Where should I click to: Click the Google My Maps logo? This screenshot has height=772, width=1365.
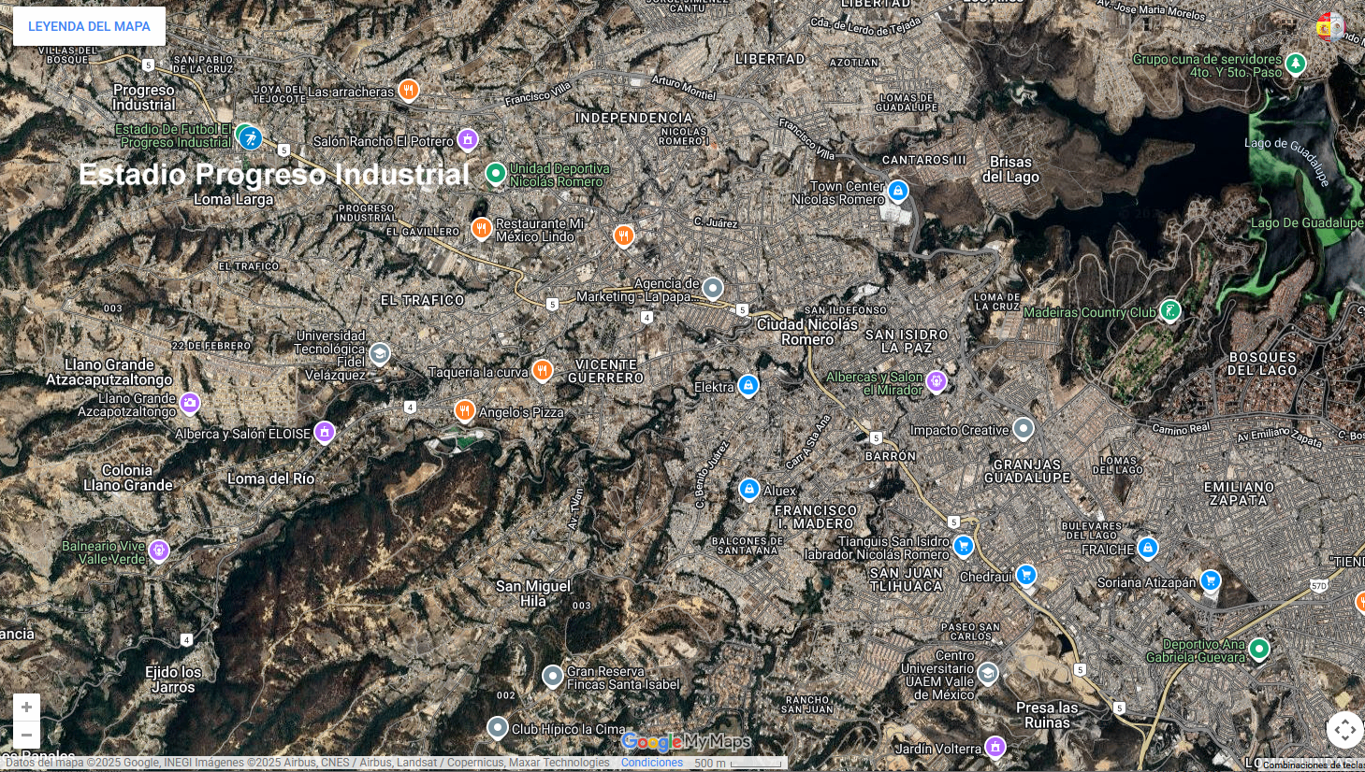[x=686, y=742]
